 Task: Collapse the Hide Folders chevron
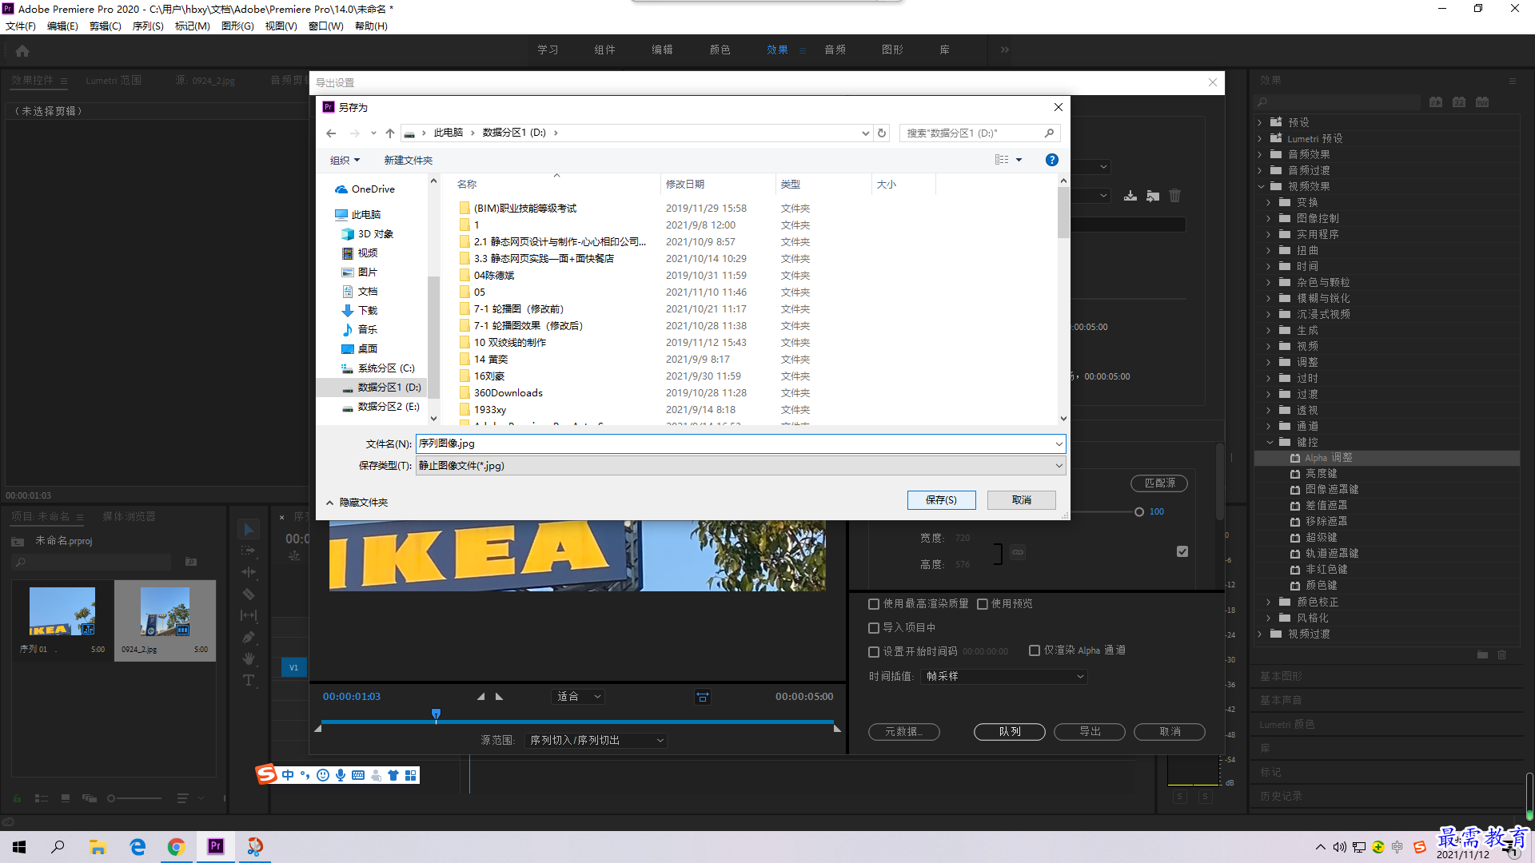[329, 503]
